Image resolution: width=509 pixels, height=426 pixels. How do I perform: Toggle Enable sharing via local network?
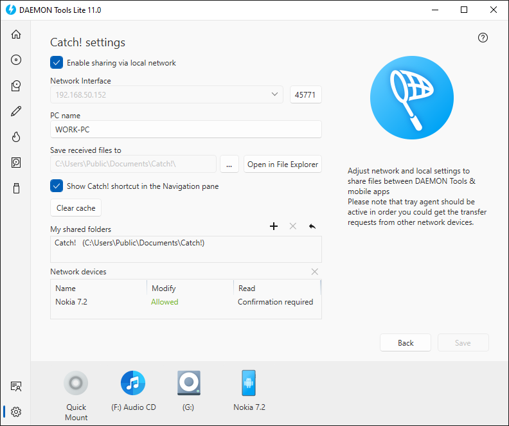click(x=57, y=62)
